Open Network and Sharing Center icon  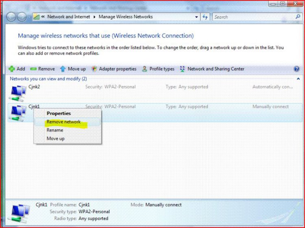[x=182, y=69]
